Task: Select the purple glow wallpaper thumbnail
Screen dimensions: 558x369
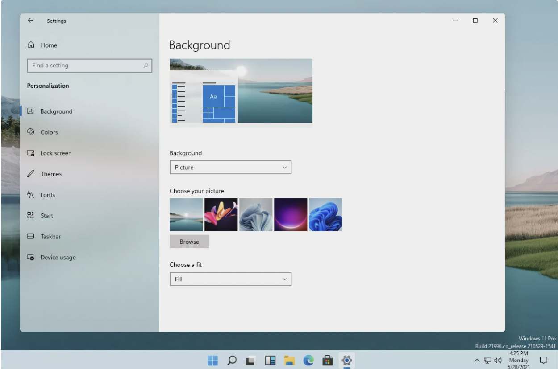Action: [x=291, y=215]
